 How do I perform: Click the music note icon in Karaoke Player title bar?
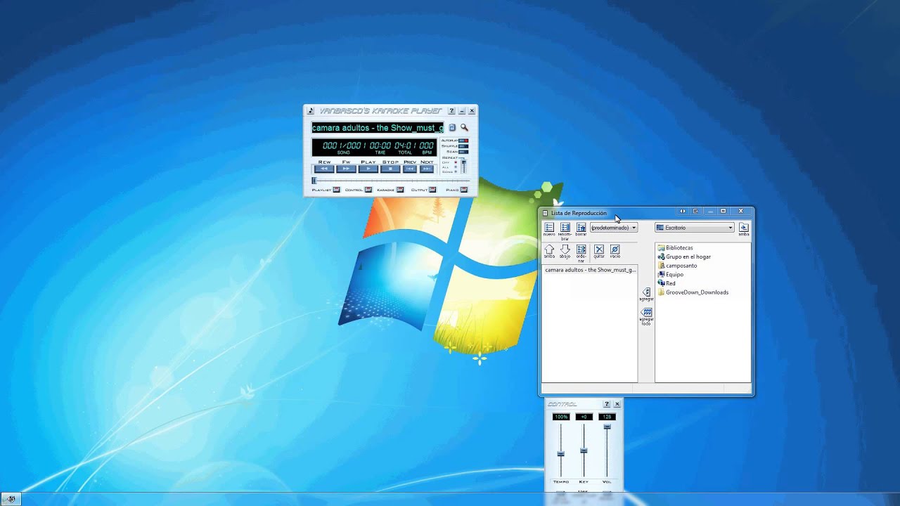311,111
